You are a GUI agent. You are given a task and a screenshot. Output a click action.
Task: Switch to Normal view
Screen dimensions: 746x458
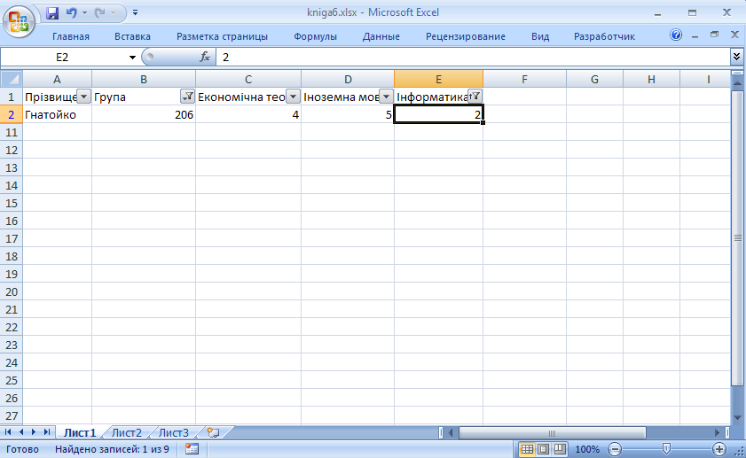(x=527, y=449)
